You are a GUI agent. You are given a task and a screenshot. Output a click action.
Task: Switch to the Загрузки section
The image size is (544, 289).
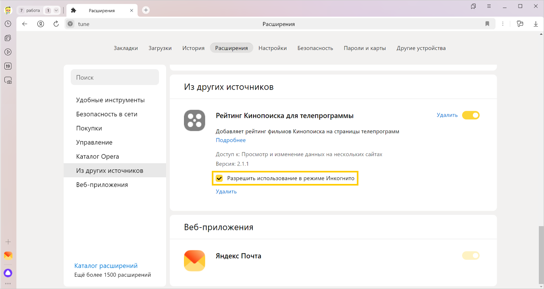(x=160, y=48)
